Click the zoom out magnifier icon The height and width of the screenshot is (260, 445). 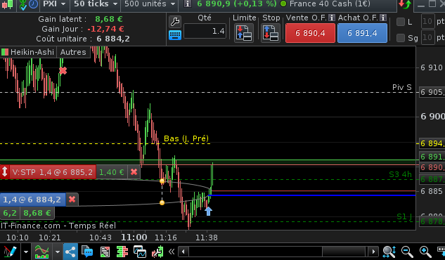(407, 252)
